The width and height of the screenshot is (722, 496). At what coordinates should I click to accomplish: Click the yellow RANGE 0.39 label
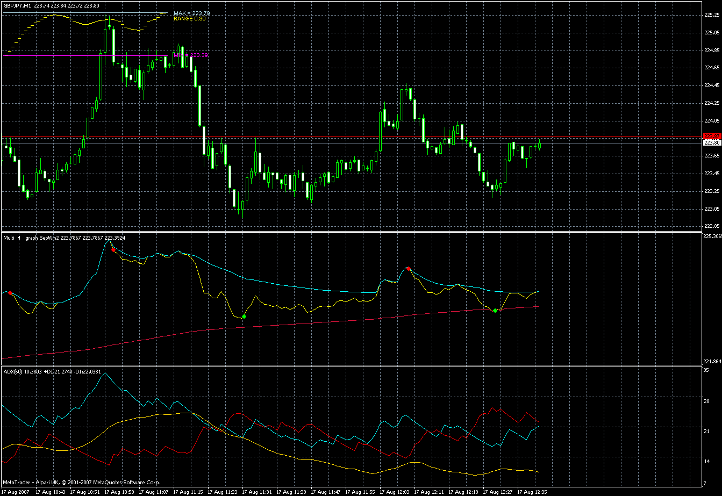[189, 19]
